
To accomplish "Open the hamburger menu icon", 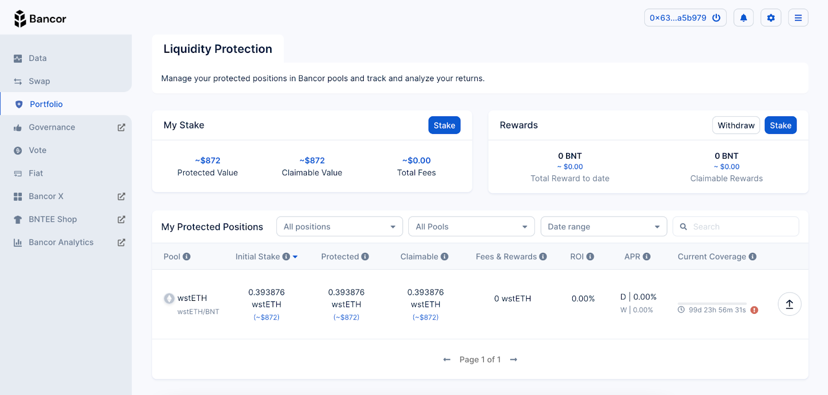I will point(799,18).
